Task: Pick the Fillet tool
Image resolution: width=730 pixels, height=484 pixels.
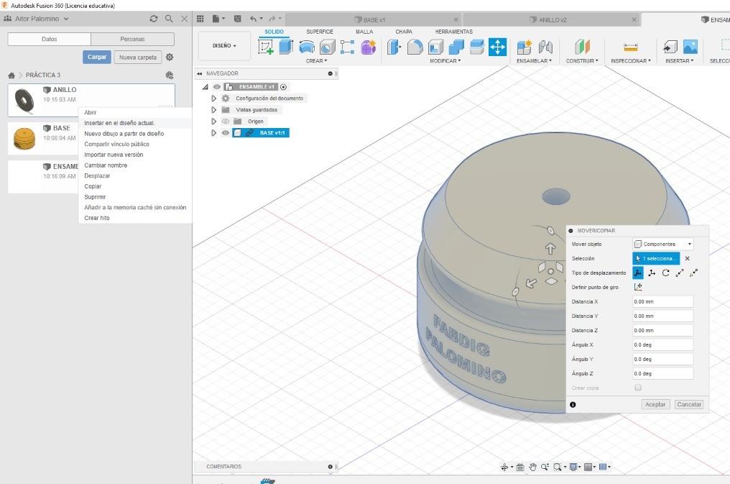Action: (415, 47)
